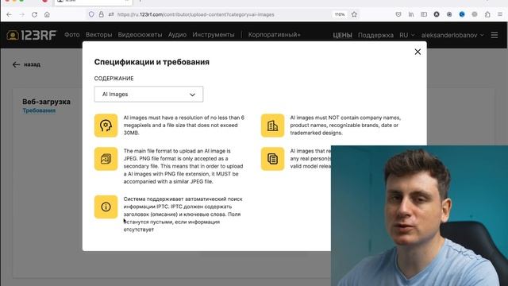
Task: Open the Векторы menu
Action: coord(98,35)
